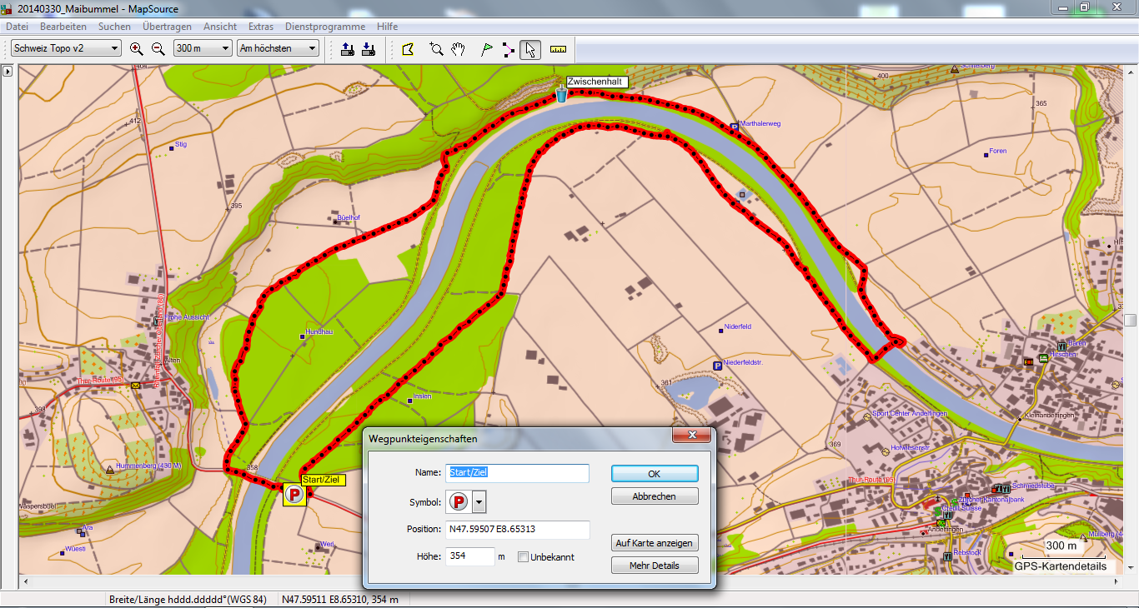Click the status bar coordinates N47.59511 E8.65310
Image resolution: width=1139 pixels, height=608 pixels.
(x=339, y=599)
